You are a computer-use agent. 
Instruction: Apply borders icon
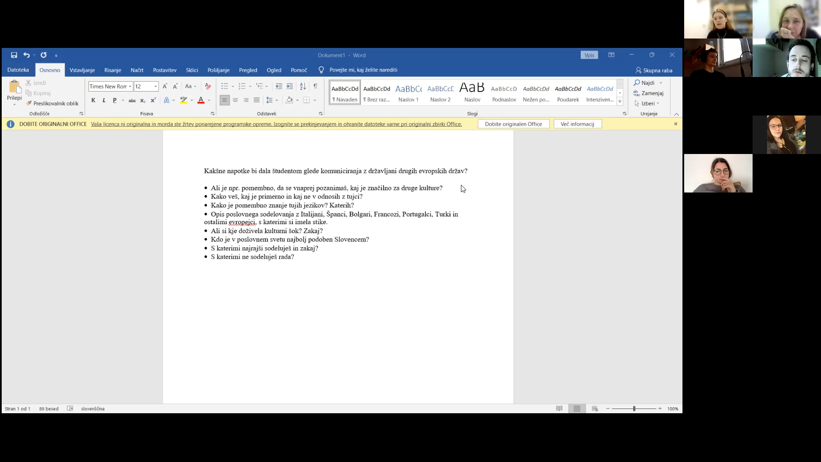(307, 100)
